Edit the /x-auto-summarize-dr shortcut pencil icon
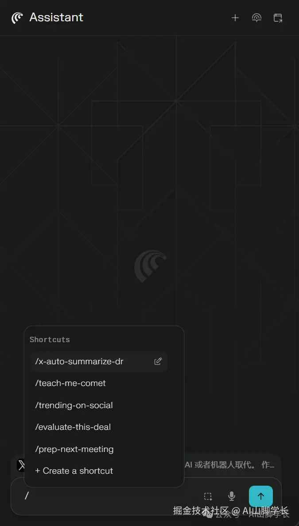Screen dimensions: 299x526 (x=158, y=361)
